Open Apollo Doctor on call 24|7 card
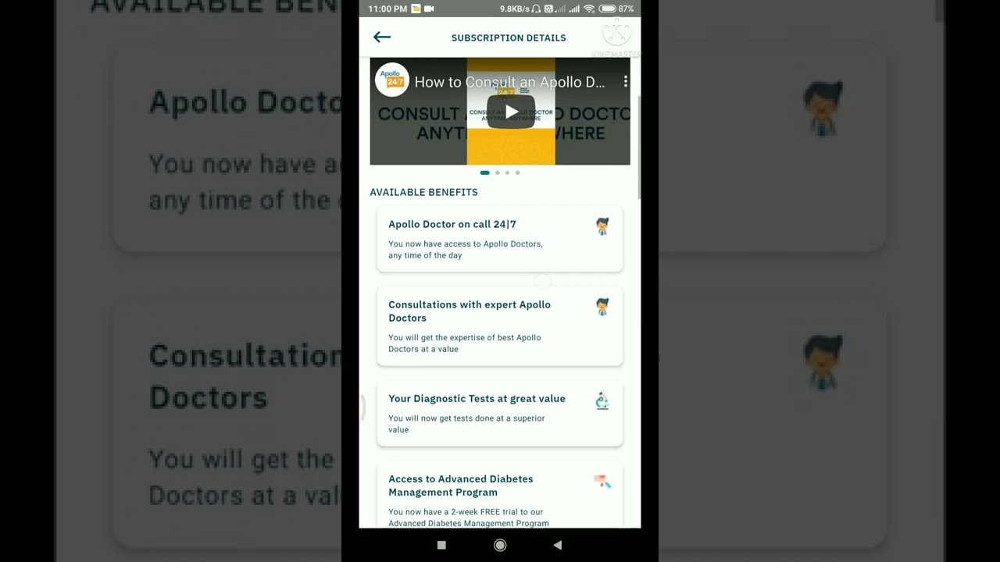 (500, 239)
